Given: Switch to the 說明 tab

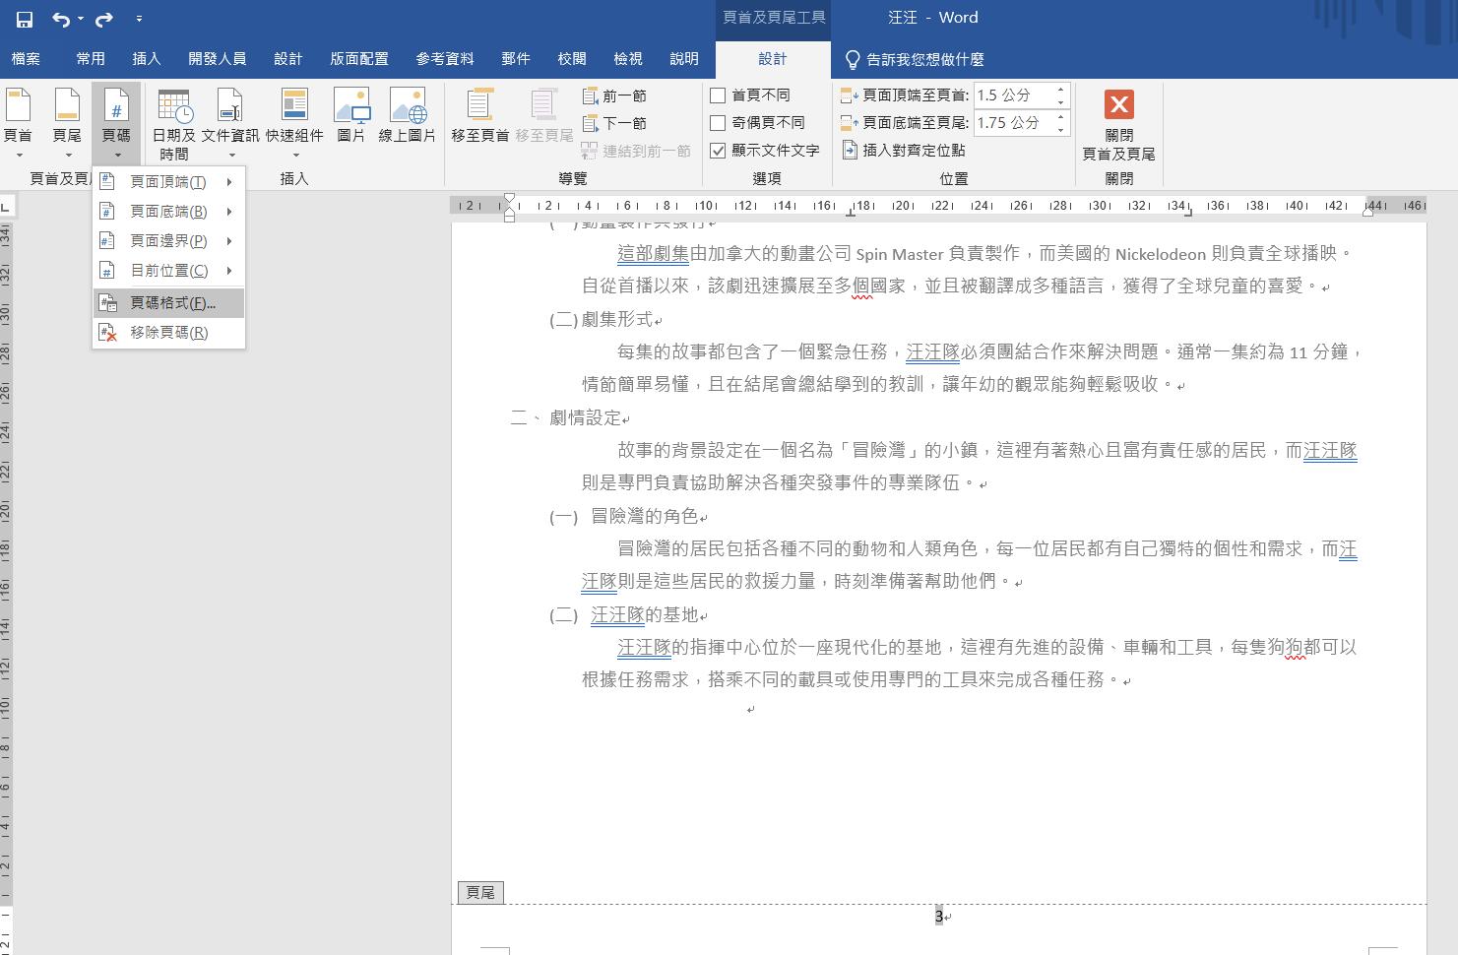Looking at the screenshot, I should tap(684, 59).
